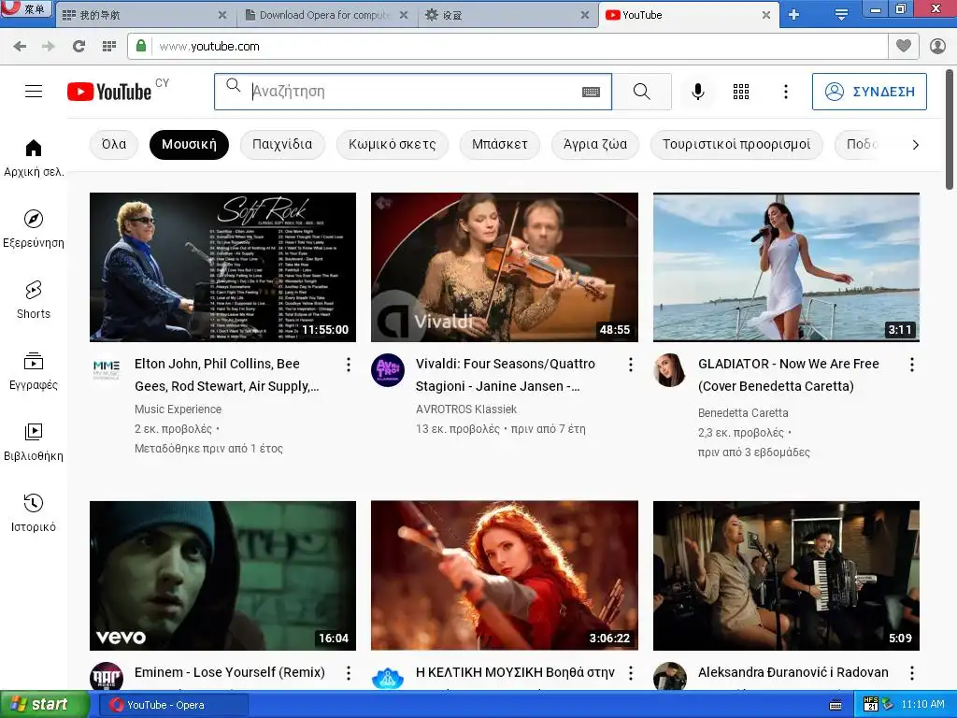Switch to the 设置 settings tab
957x718 pixels.
pos(507,15)
